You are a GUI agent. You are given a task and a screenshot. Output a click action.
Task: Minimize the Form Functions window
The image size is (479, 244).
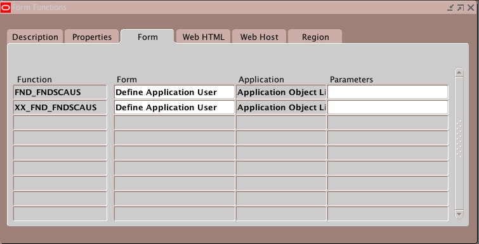tap(450, 8)
